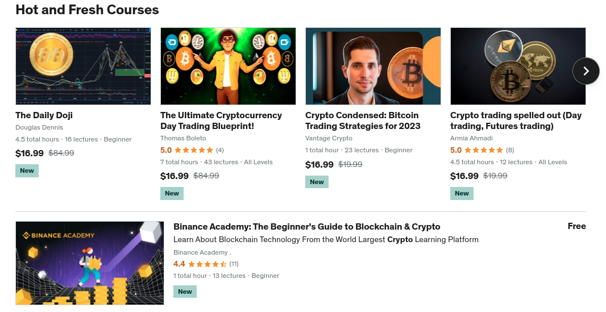The image size is (606, 312).
Task: Open The Ultimate Cryptocurrency Day Trading Blueprint title
Action: click(x=221, y=120)
